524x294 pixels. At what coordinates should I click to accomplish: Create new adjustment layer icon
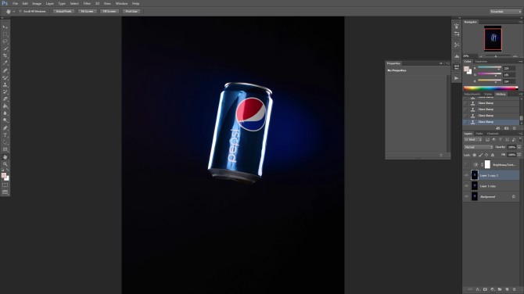[492, 289]
